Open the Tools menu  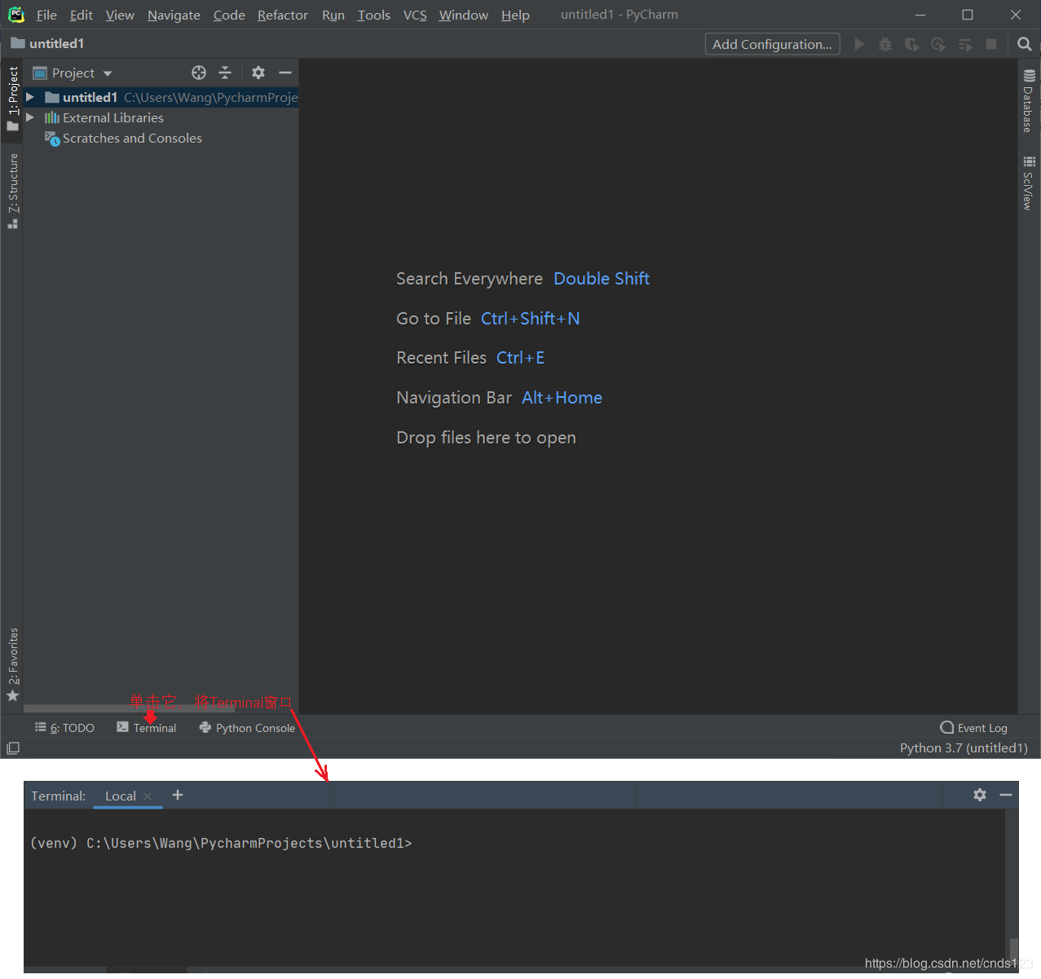[x=373, y=15]
